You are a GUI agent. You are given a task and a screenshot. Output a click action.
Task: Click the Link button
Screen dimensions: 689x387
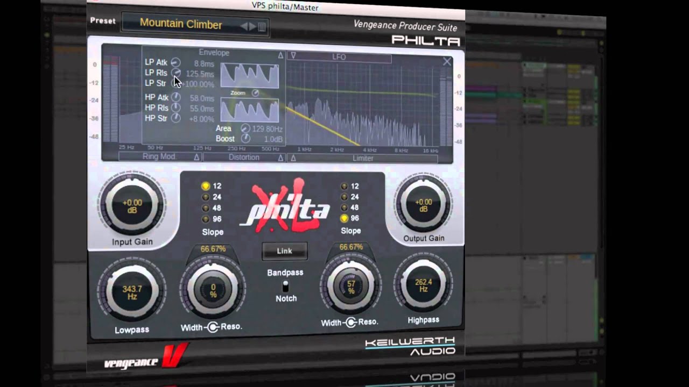[284, 250]
